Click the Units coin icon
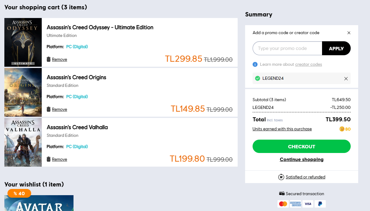Viewport: 370px width, 211px height. point(342,129)
